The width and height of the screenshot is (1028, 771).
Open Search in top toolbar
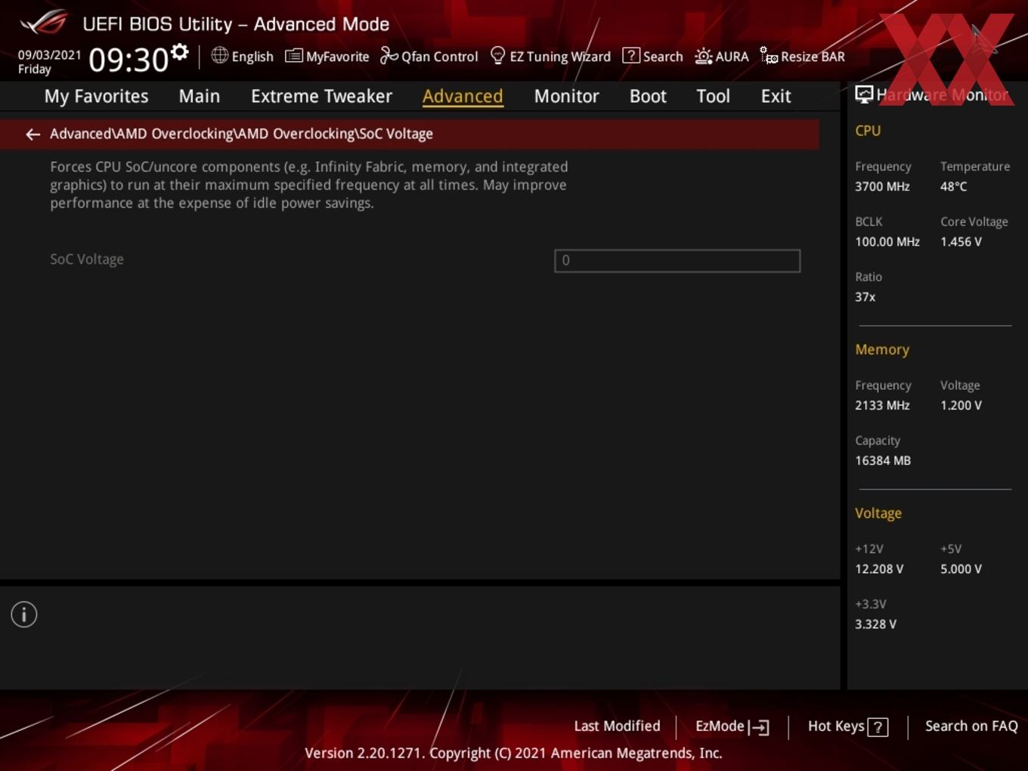[663, 57]
